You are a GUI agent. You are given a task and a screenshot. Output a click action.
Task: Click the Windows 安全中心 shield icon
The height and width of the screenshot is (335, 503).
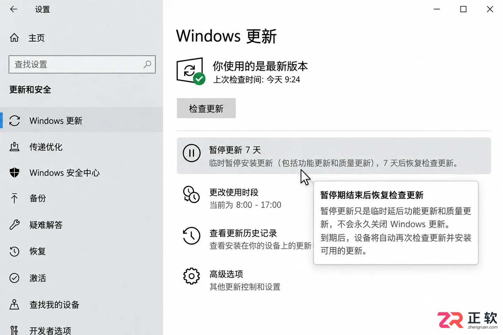[x=14, y=172]
